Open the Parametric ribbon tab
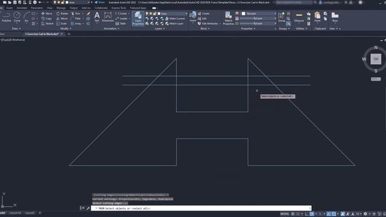 pos(37,8)
